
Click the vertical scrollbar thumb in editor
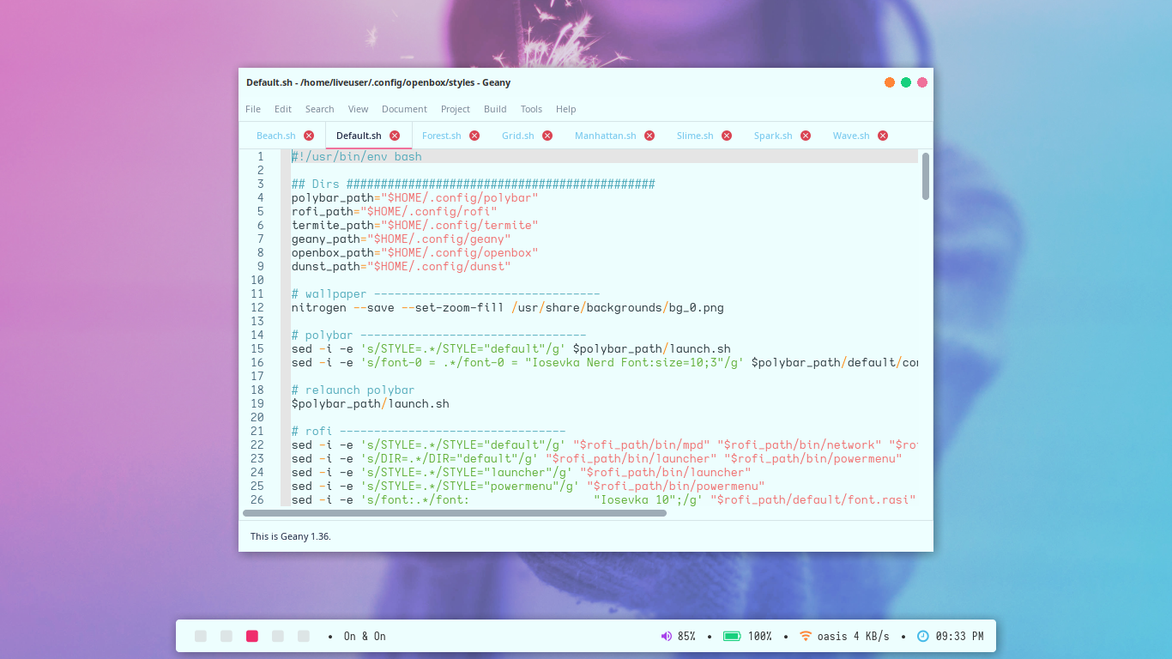(x=926, y=176)
